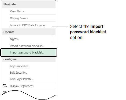Select the Edit Security... option
The height and width of the screenshot is (100, 126).
coord(18,73)
